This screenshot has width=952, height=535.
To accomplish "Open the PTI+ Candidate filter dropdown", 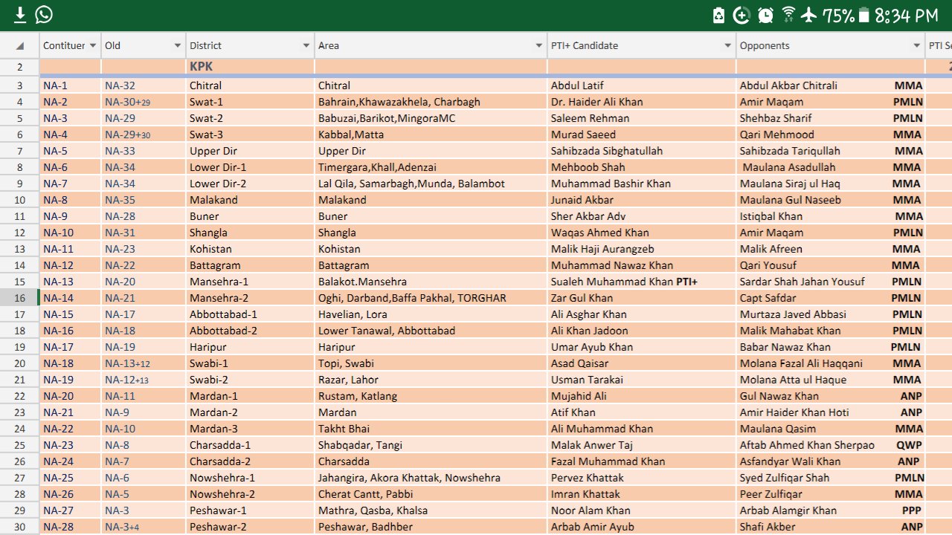I will pyautogui.click(x=727, y=45).
